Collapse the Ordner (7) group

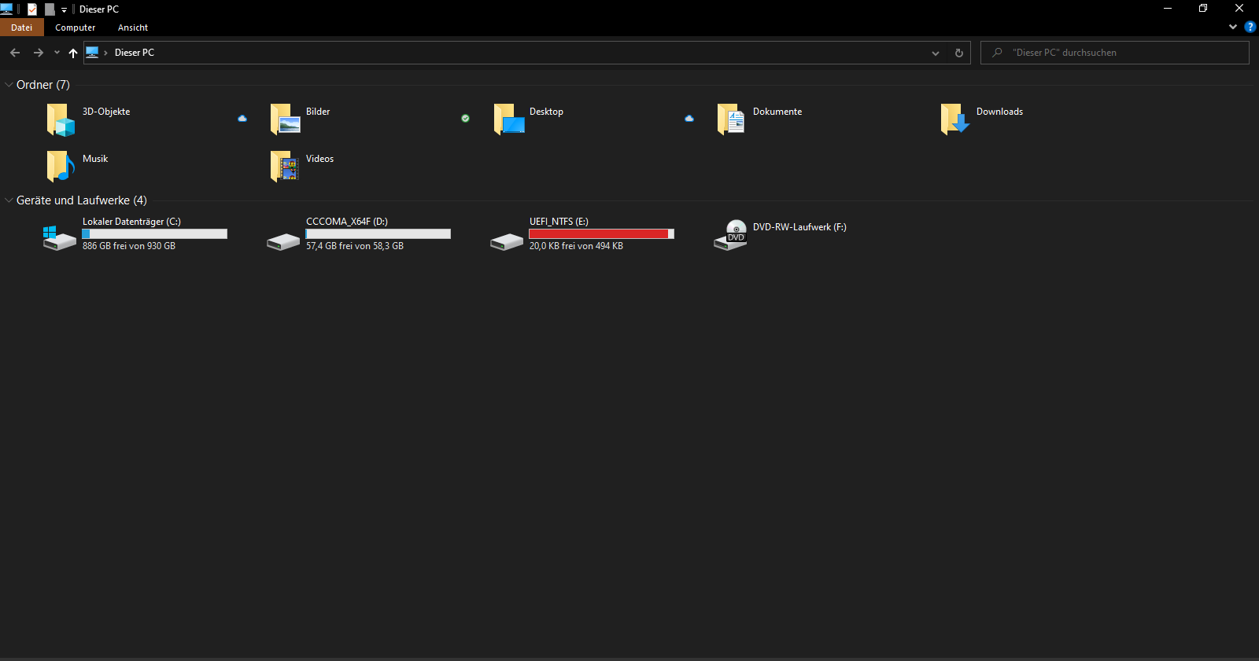[x=9, y=85]
